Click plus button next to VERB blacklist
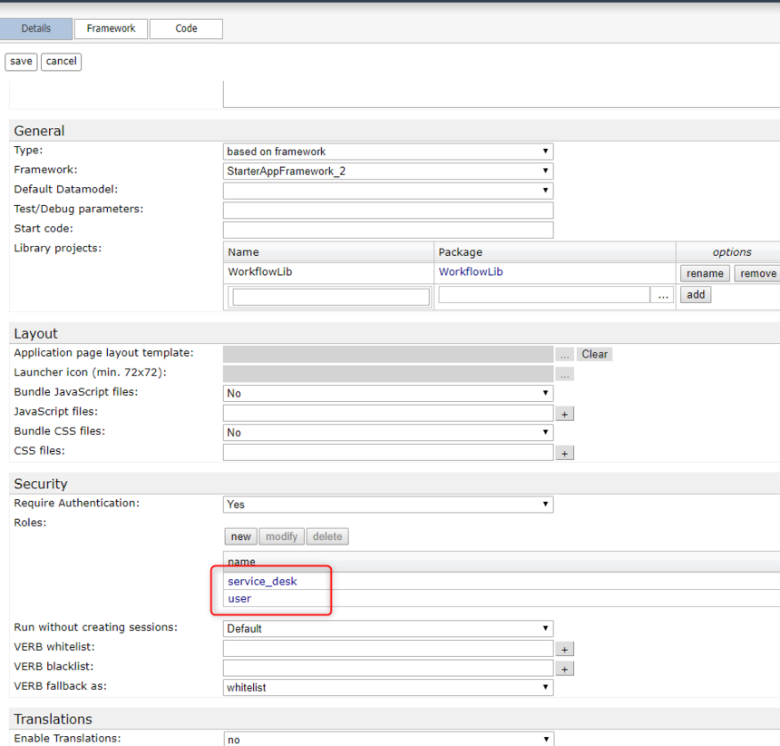The image size is (780, 746). [564, 669]
